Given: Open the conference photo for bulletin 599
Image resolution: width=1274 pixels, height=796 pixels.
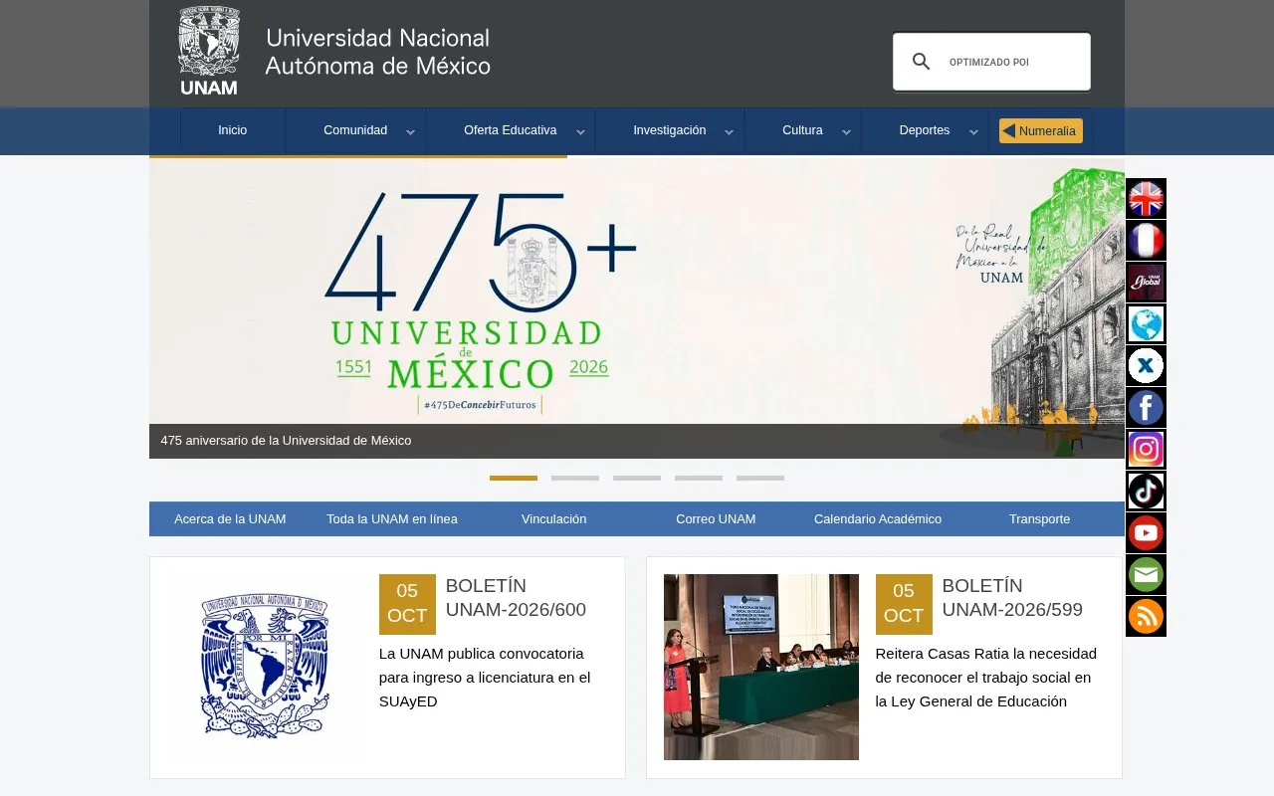Looking at the screenshot, I should pos(761,667).
